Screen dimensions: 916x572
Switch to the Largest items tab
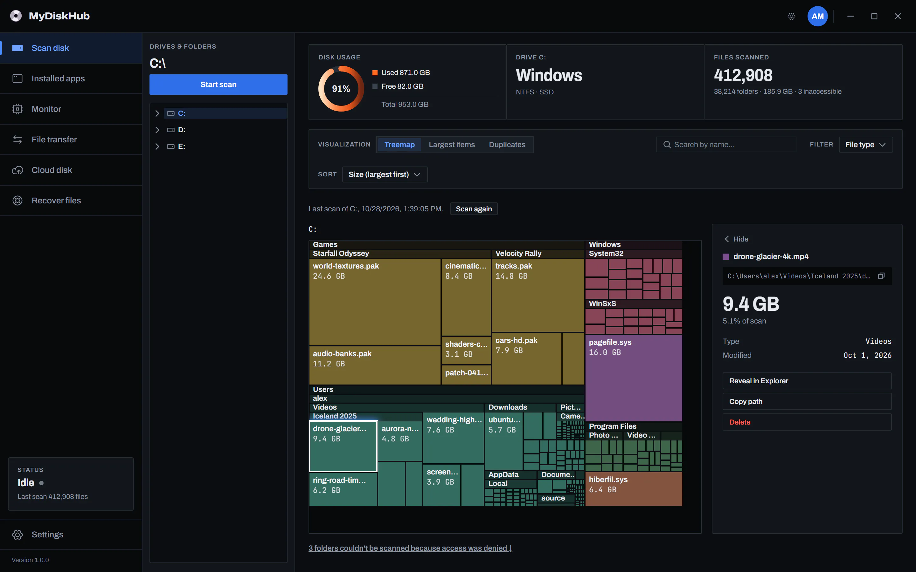pos(452,145)
